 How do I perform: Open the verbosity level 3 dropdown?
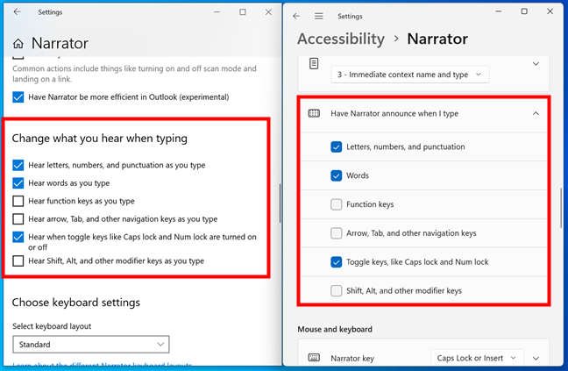coord(410,75)
